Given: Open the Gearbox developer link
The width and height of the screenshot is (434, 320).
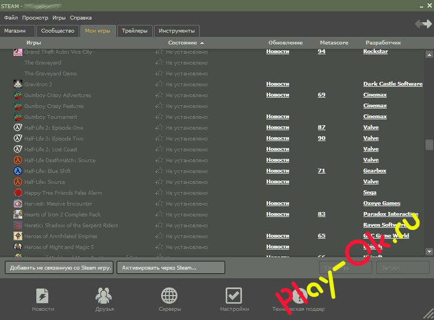Looking at the screenshot, I should [x=375, y=171].
